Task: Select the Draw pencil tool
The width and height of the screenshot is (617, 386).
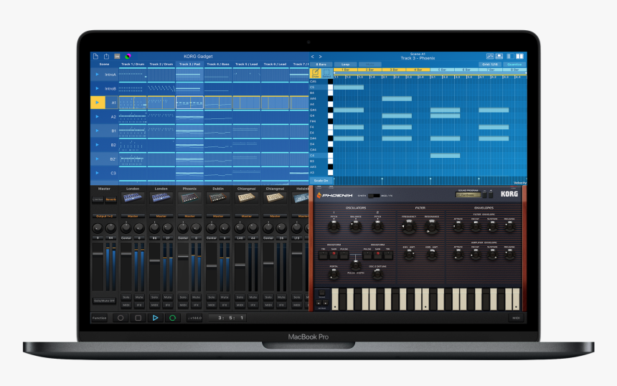Action: point(316,73)
